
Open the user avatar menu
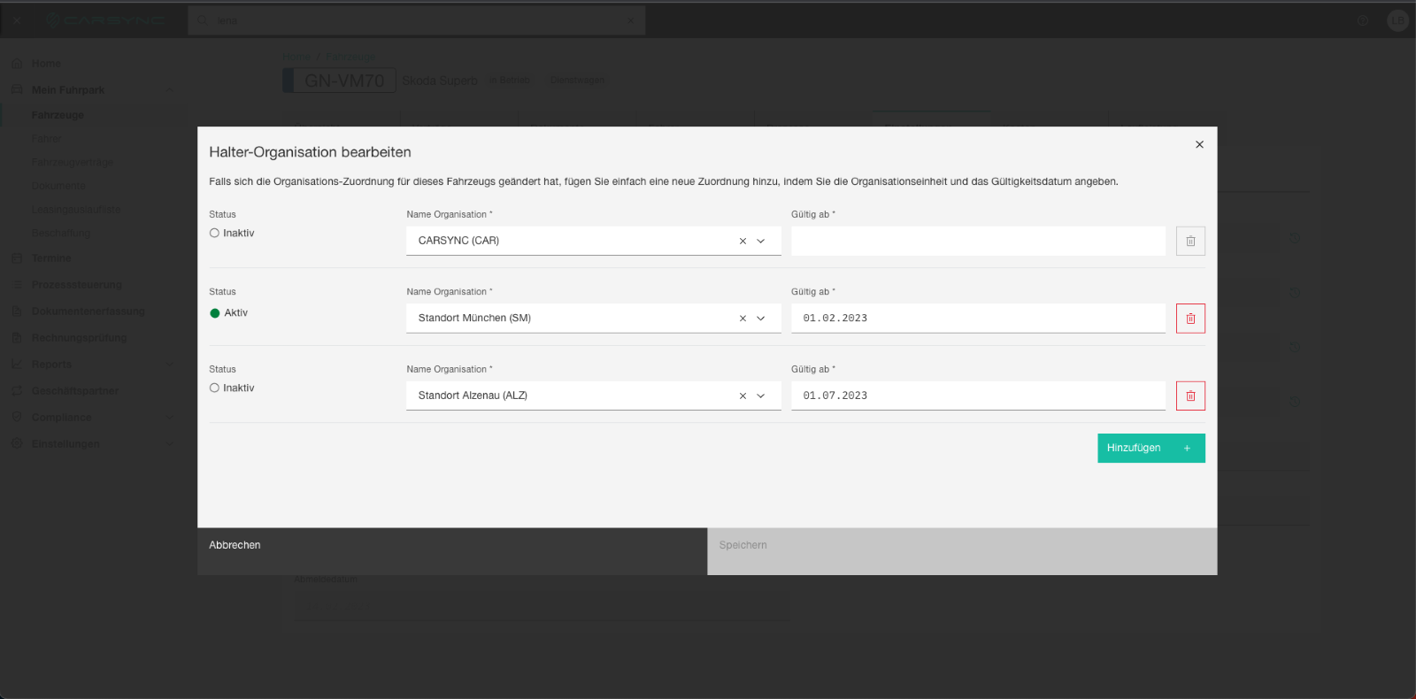point(1397,20)
